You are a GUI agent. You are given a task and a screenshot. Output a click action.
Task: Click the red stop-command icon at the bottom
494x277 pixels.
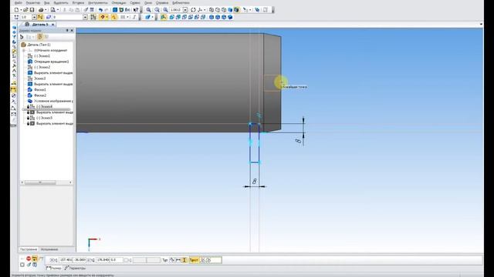coord(29,259)
